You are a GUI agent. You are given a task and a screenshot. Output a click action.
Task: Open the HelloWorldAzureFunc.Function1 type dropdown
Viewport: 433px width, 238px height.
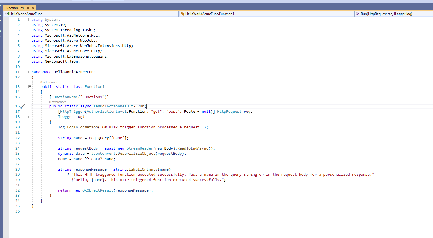(352, 14)
